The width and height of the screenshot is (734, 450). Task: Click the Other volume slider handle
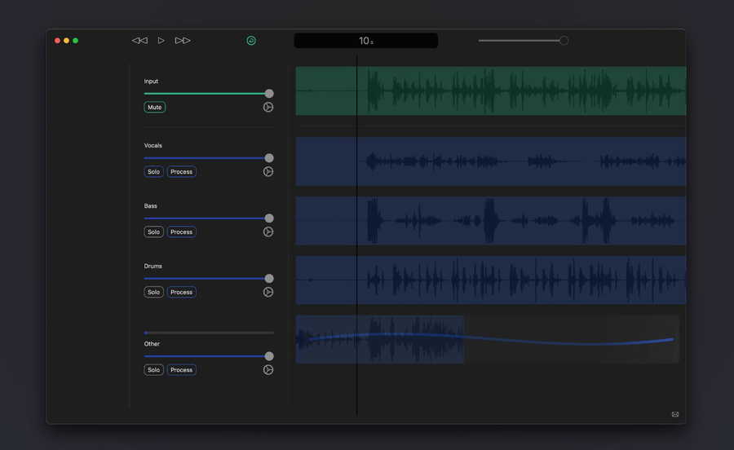(269, 356)
